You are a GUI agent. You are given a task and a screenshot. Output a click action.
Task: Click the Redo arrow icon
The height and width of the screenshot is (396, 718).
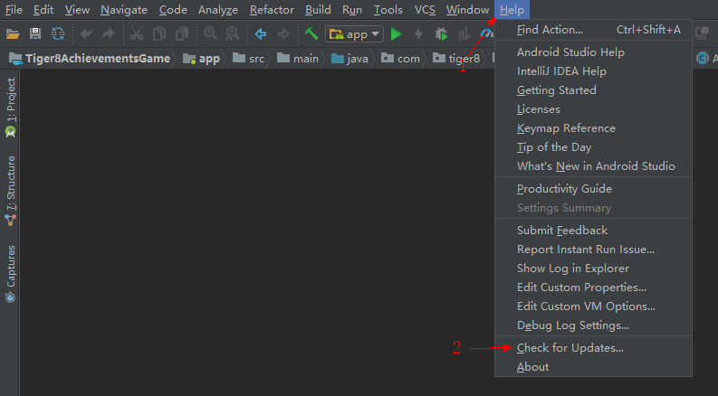tap(109, 33)
